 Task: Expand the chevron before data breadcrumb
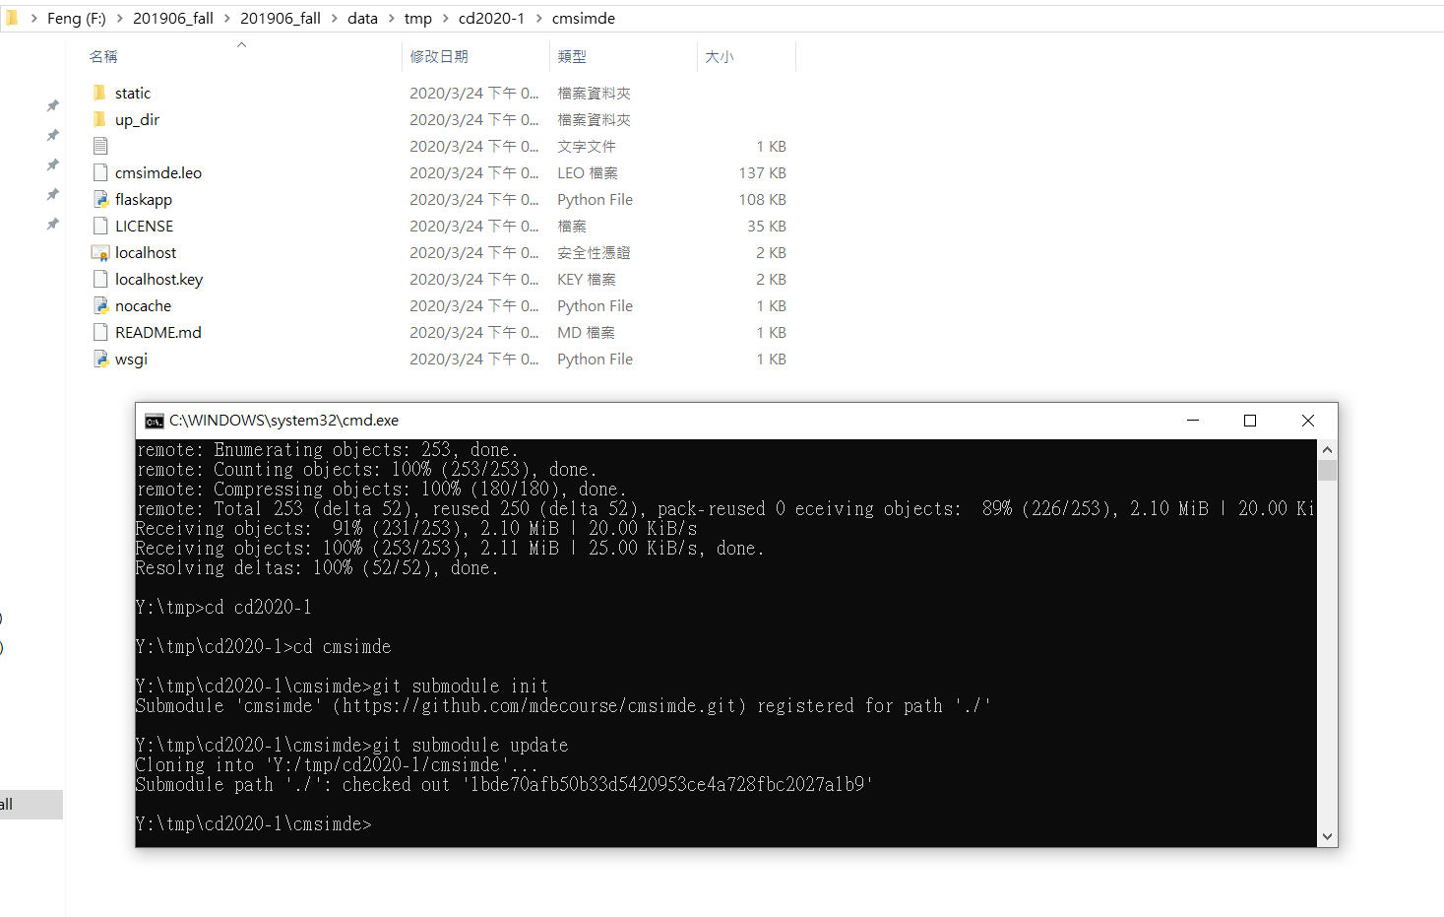tap(335, 19)
